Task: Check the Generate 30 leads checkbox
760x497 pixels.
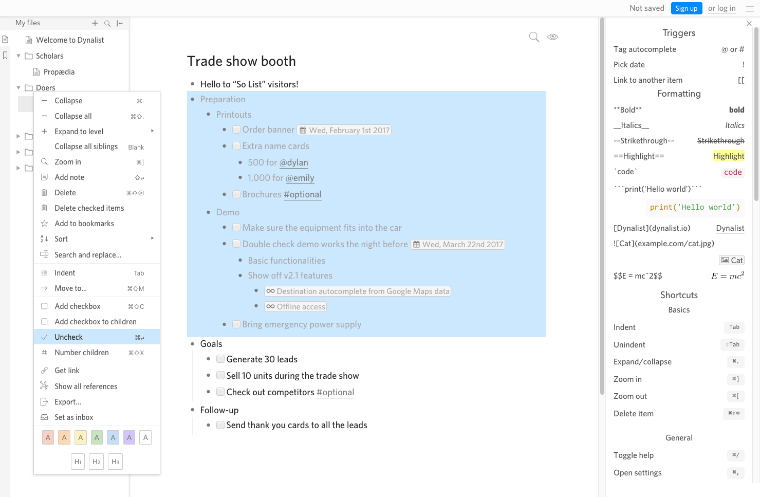Action: click(x=220, y=359)
